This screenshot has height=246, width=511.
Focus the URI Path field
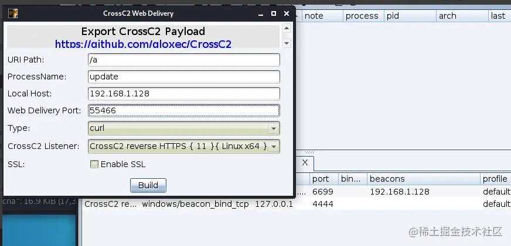[184, 60]
